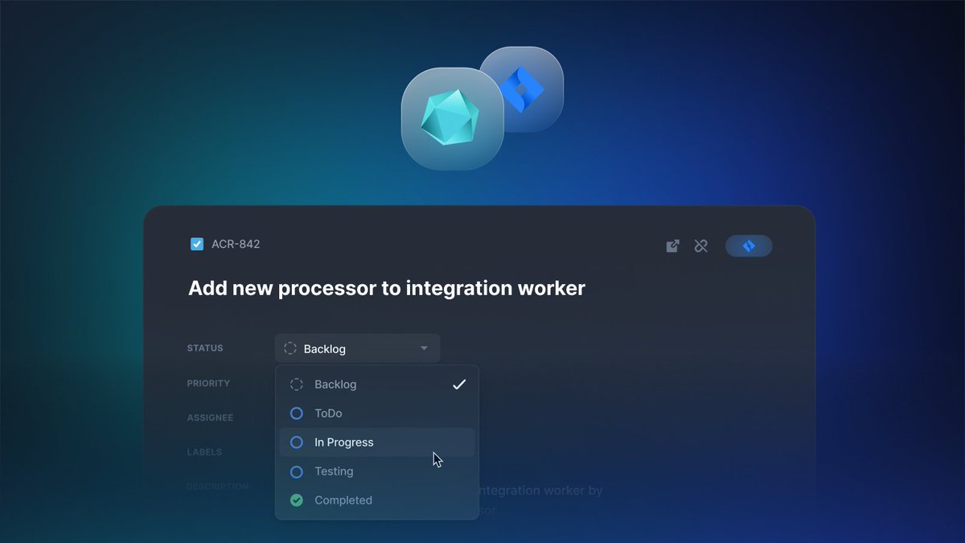Click the Status dropdown arrow
This screenshot has width=965, height=543.
pyautogui.click(x=424, y=348)
